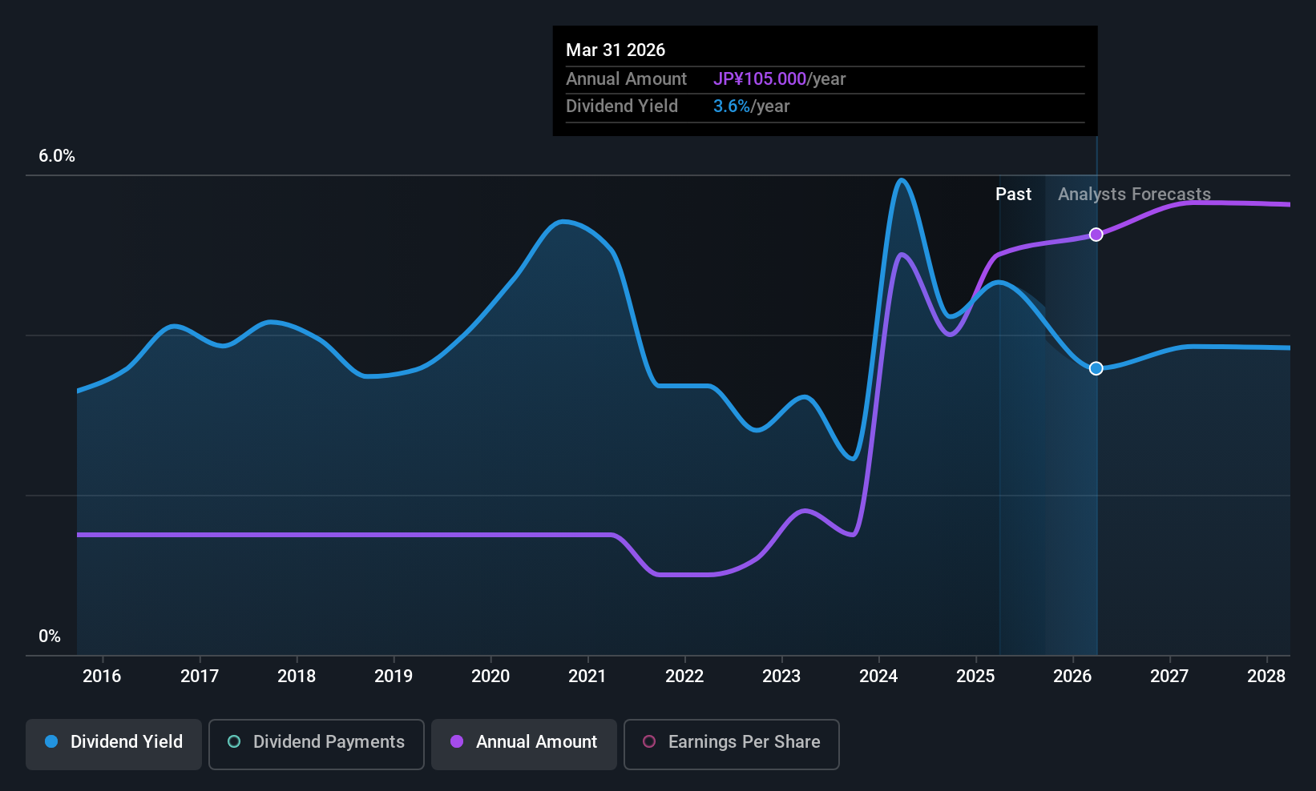Click the 2024 x-axis year label
The height and width of the screenshot is (791, 1316).
pos(878,677)
